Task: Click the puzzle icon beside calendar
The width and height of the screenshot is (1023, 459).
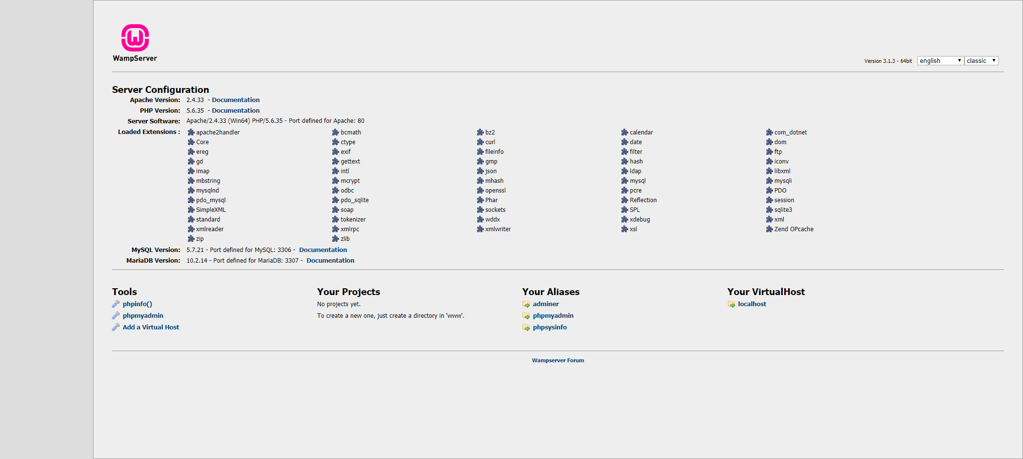Action: tap(624, 132)
